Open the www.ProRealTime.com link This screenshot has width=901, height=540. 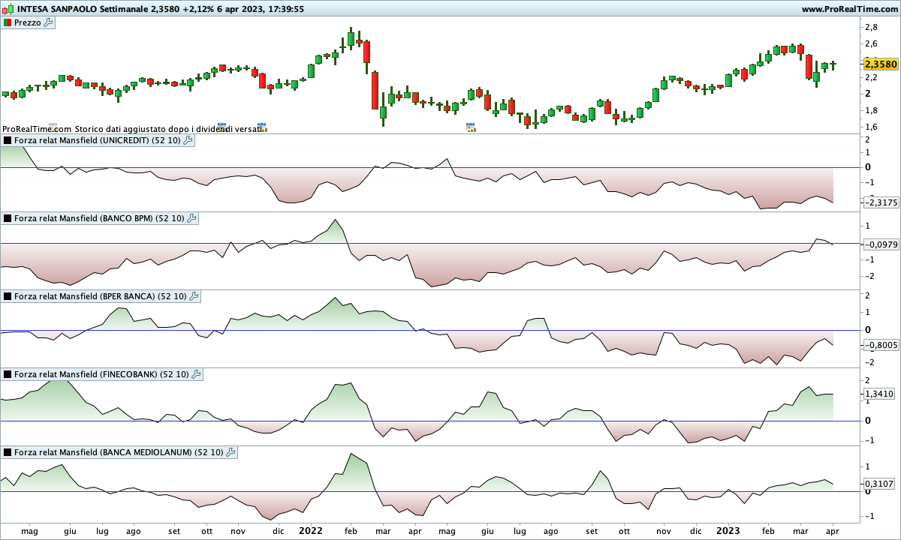pos(848,9)
